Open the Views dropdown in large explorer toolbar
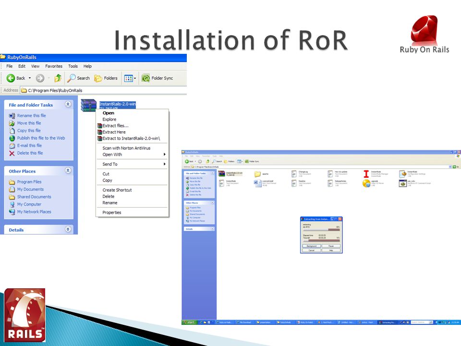The image size is (461, 346). click(x=130, y=78)
